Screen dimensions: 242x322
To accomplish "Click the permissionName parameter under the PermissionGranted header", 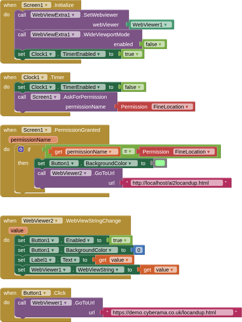I will [33, 140].
